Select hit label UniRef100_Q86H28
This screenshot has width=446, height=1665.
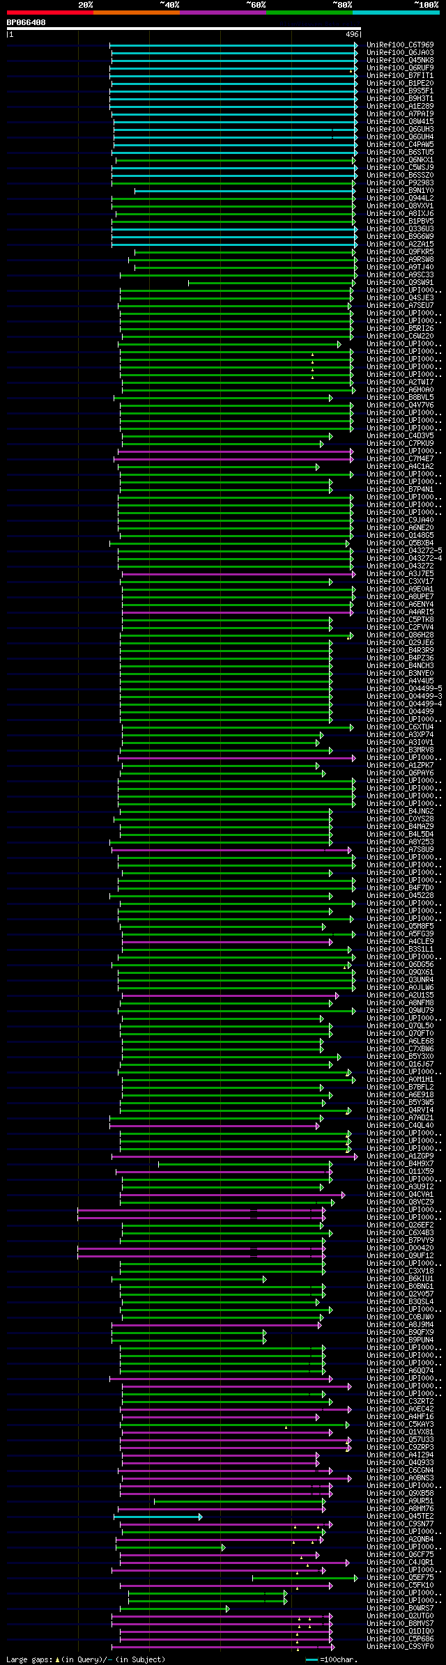tap(400, 635)
